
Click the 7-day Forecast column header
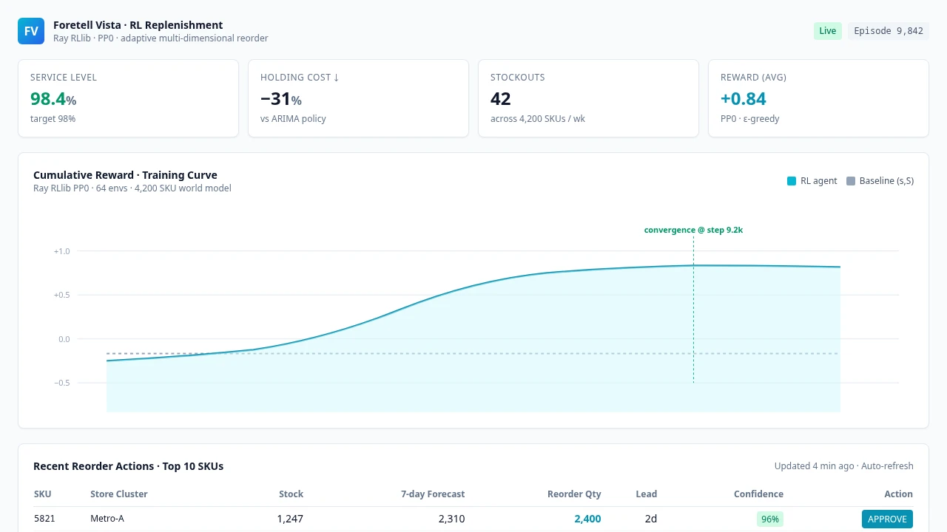point(433,494)
